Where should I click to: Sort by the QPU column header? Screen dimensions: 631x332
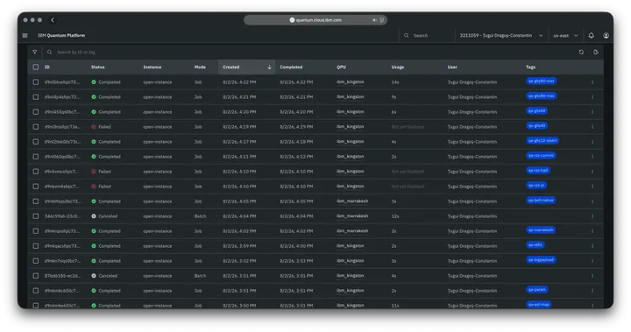click(x=341, y=67)
